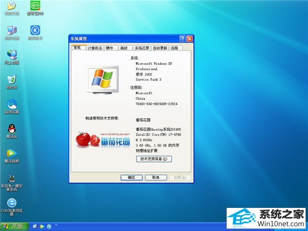
Task: Click the '物理地址扩展' text line
Action: (147, 151)
